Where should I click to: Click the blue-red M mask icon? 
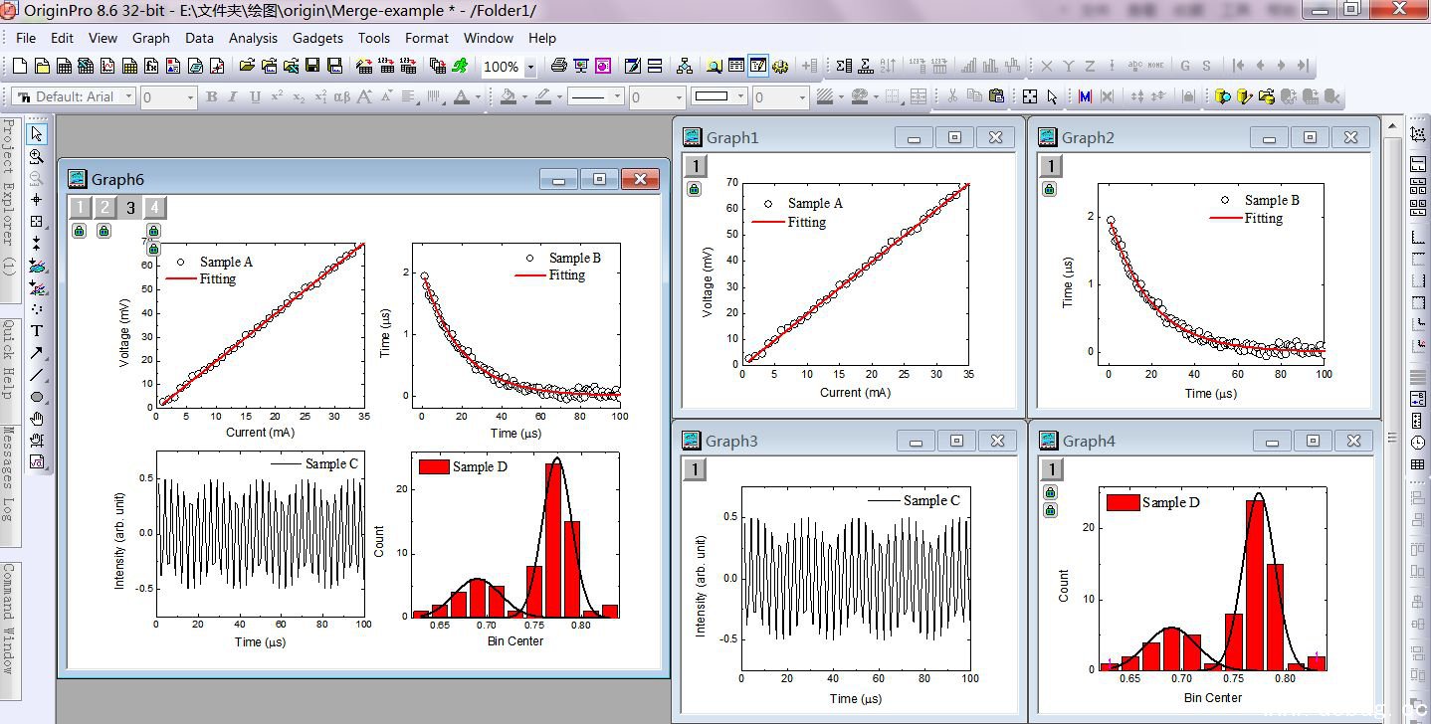click(1085, 96)
